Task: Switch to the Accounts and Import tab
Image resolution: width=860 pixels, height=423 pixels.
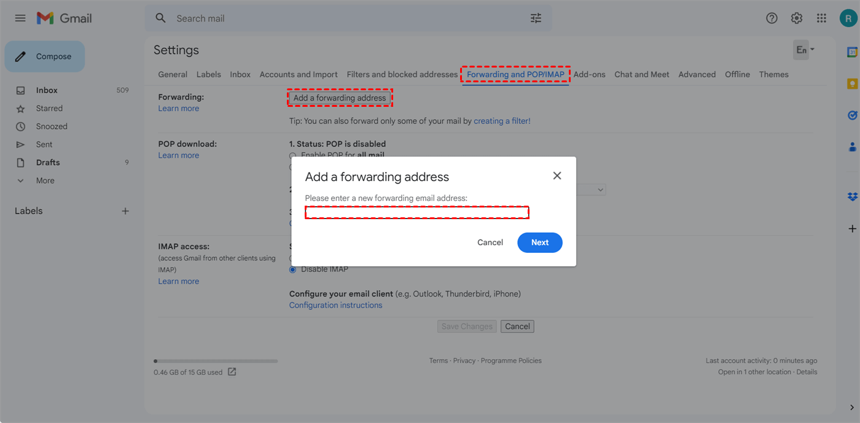Action: point(299,74)
